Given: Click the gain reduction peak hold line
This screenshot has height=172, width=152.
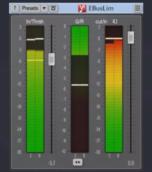Looking at the screenshot, I should pos(80,85).
